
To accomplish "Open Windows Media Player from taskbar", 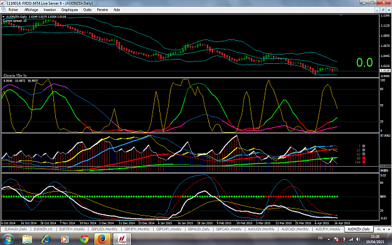I will pyautogui.click(x=65, y=239).
